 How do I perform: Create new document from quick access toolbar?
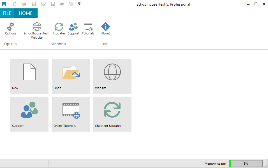click(15, 4)
